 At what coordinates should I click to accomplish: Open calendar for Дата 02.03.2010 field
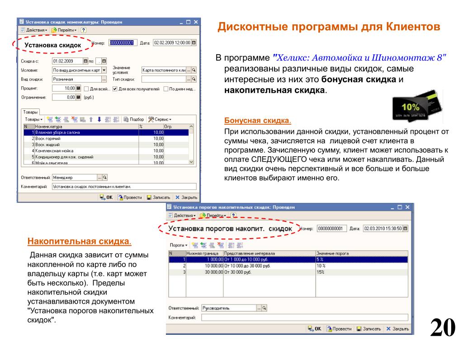pos(406,228)
